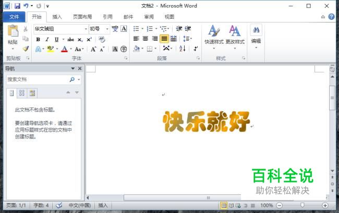Select the 审阅 tab
Image resolution: width=339 pixels, height=213 pixels.
[149, 17]
